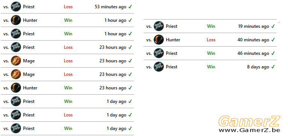Click checkmark next to 53 minutes ago
Image resolution: width=288 pixels, height=136 pixels.
(x=130, y=7)
